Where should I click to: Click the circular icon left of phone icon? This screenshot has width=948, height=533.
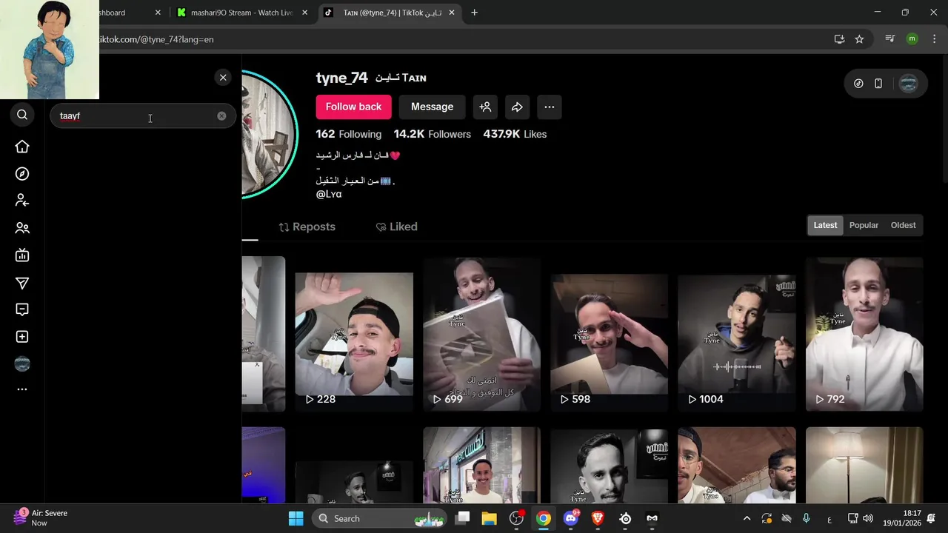(858, 84)
